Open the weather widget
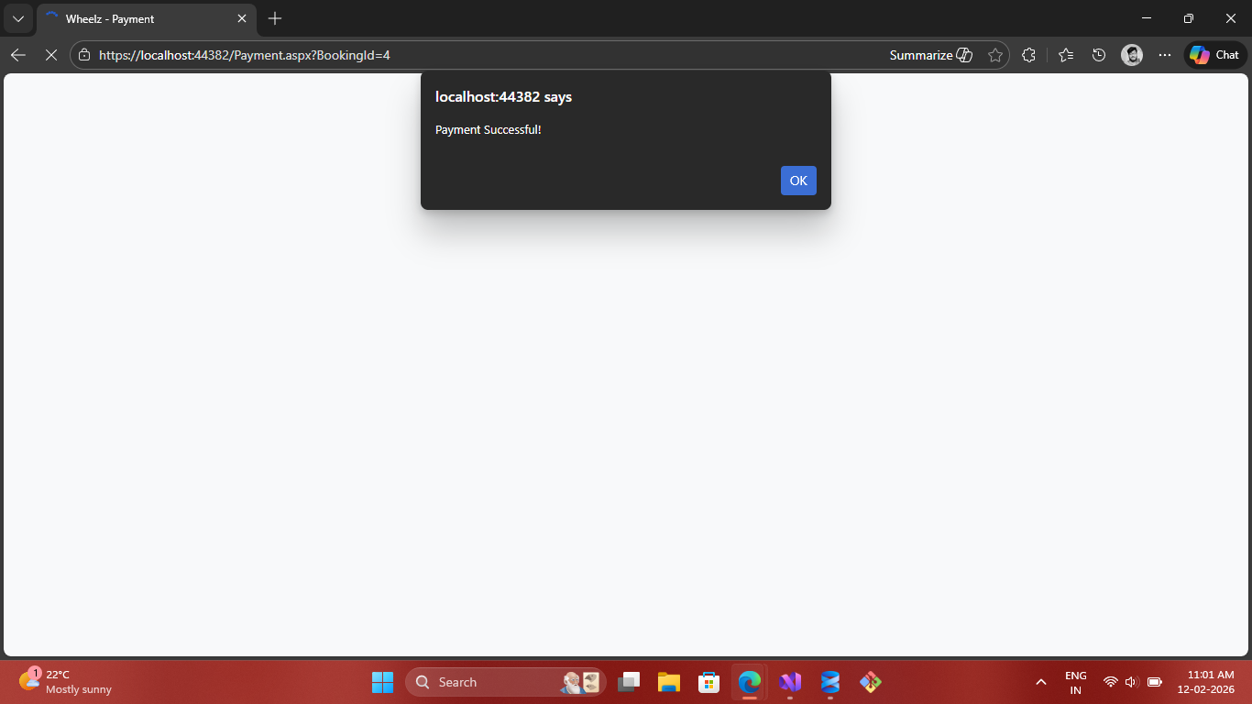Image resolution: width=1252 pixels, height=704 pixels. pyautogui.click(x=66, y=682)
